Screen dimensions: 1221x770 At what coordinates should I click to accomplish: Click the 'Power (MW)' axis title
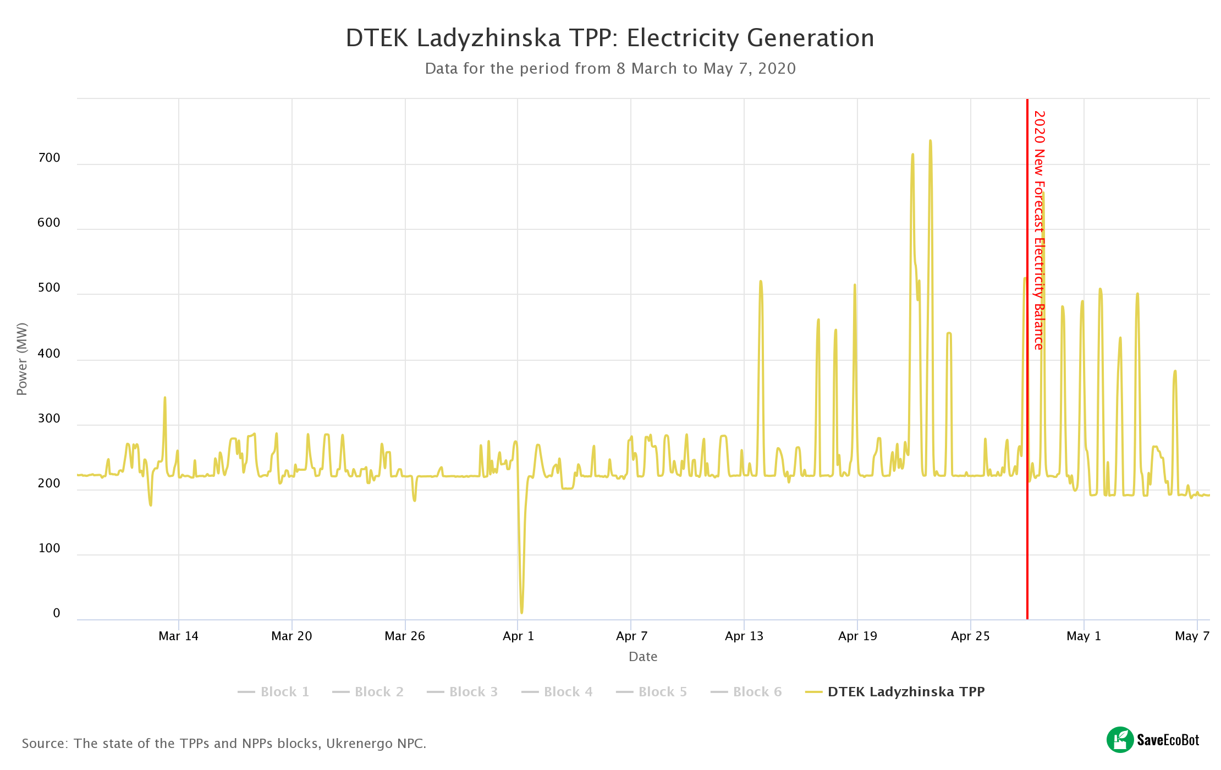point(22,359)
